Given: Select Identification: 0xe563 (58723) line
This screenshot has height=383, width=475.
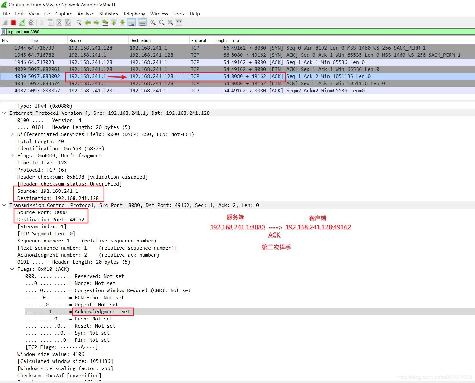Looking at the screenshot, I should point(61,149).
